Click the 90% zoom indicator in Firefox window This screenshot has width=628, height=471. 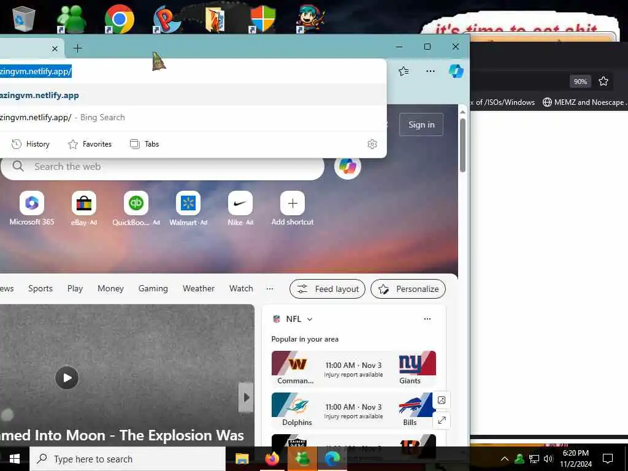[580, 82]
